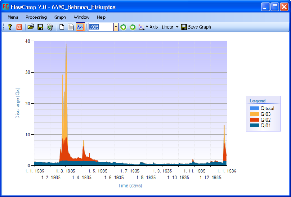The height and width of the screenshot is (197, 291).
Task: Click the Q 03 legend label text
Action: click(266, 114)
